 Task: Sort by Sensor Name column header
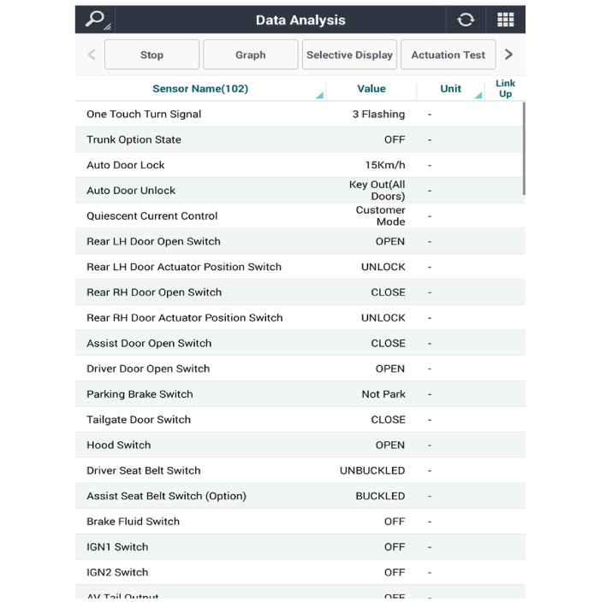[200, 88]
